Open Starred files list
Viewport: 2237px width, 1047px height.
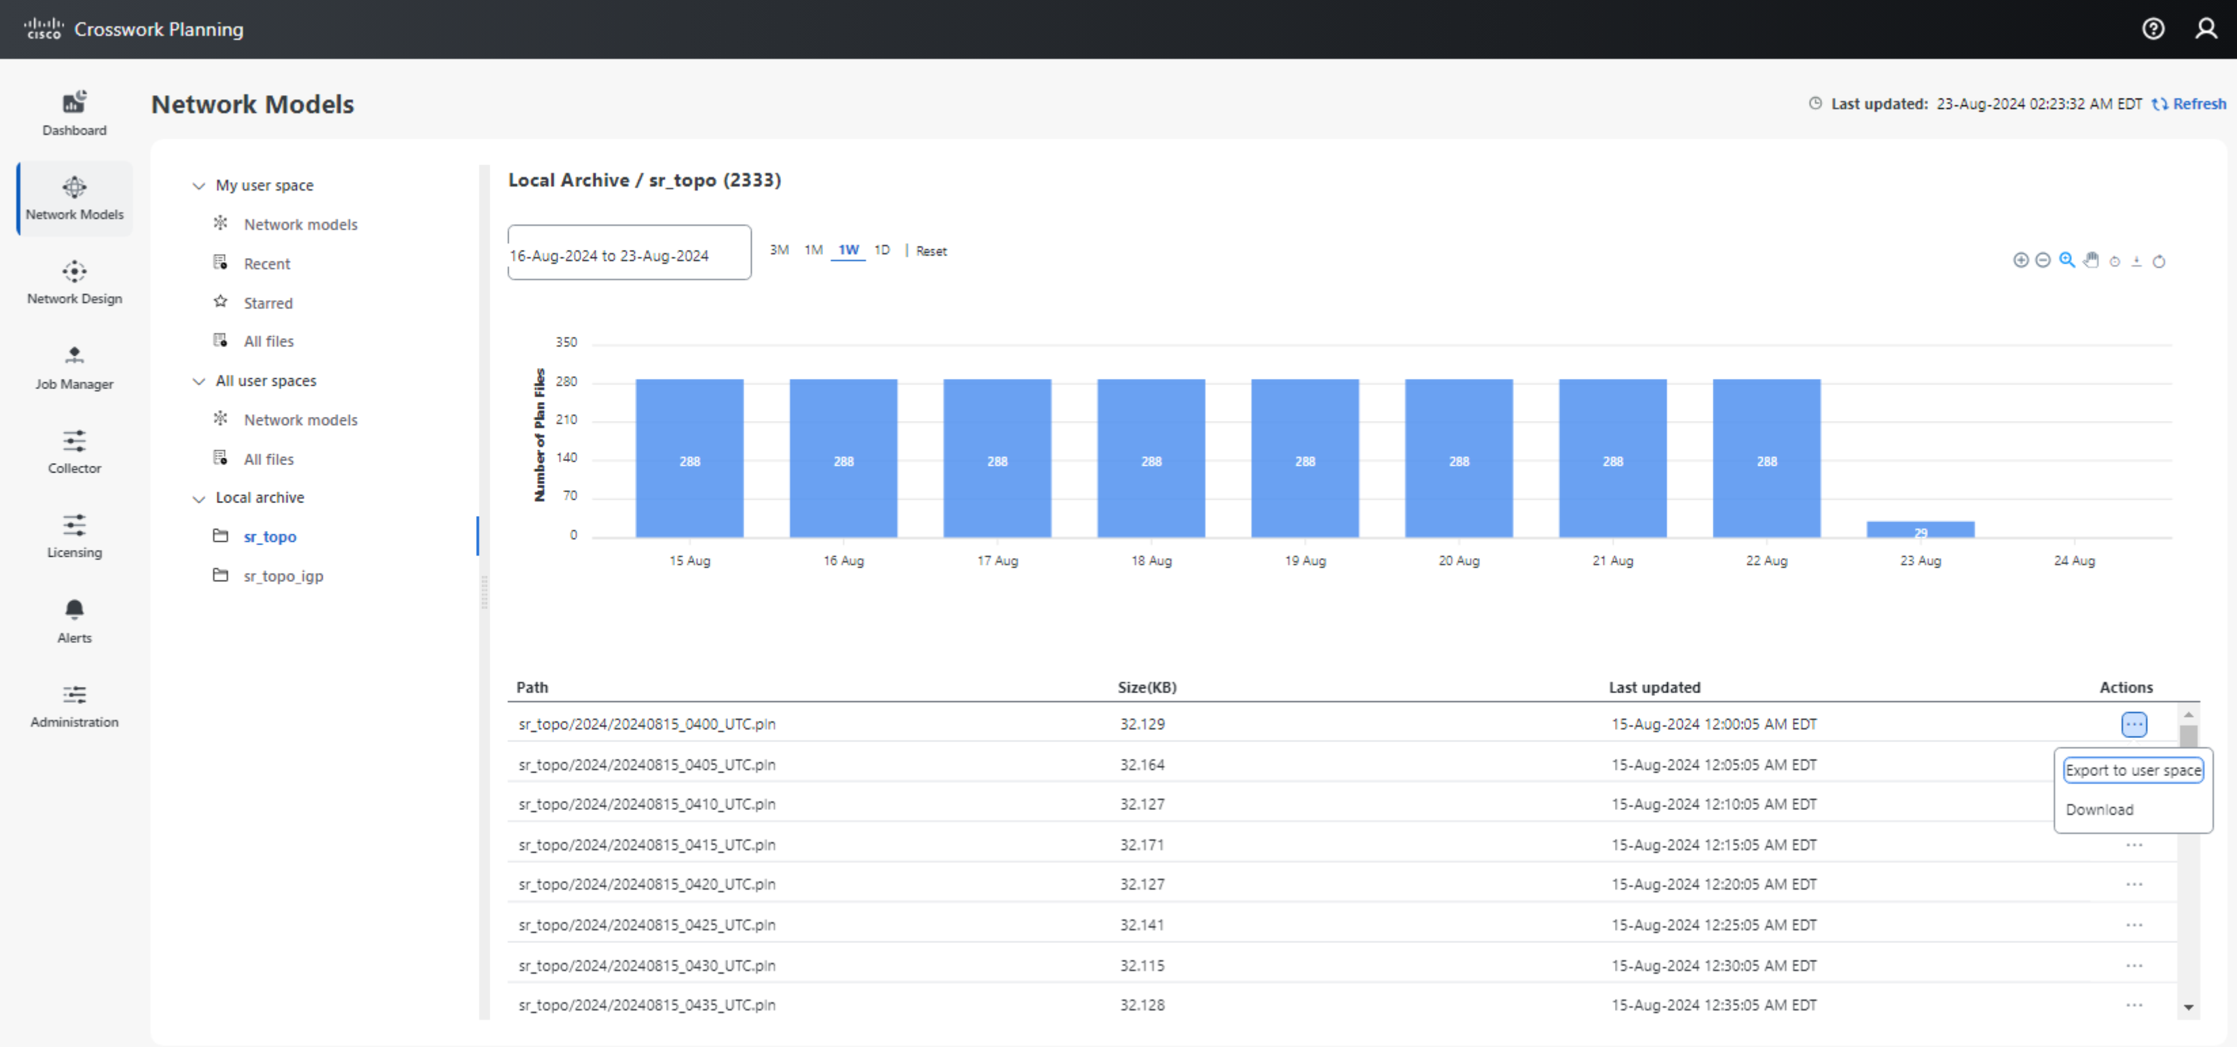268,303
